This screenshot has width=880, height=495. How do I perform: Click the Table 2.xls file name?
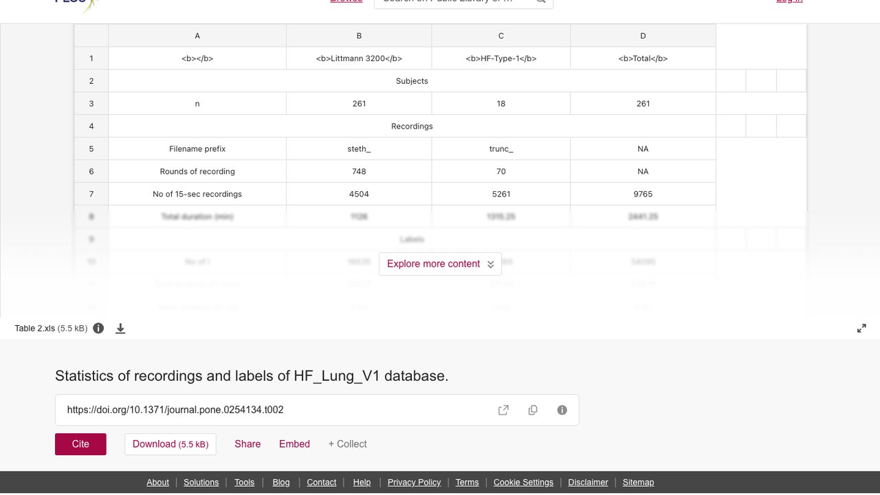(x=35, y=329)
